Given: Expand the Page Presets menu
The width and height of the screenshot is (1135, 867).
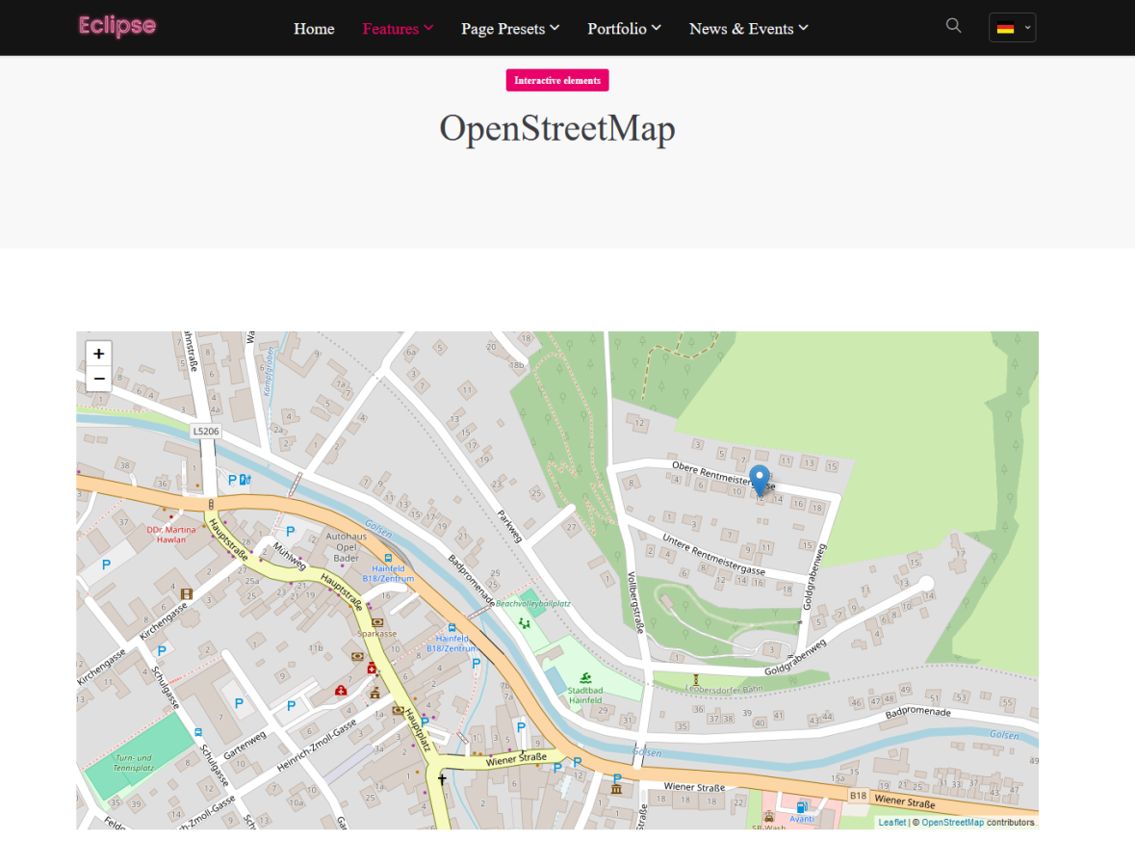Looking at the screenshot, I should point(510,29).
